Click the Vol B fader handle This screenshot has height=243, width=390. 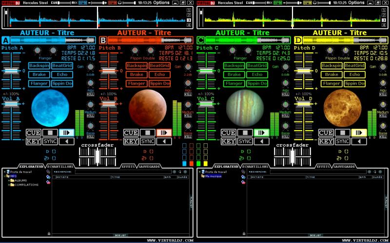point(109,104)
